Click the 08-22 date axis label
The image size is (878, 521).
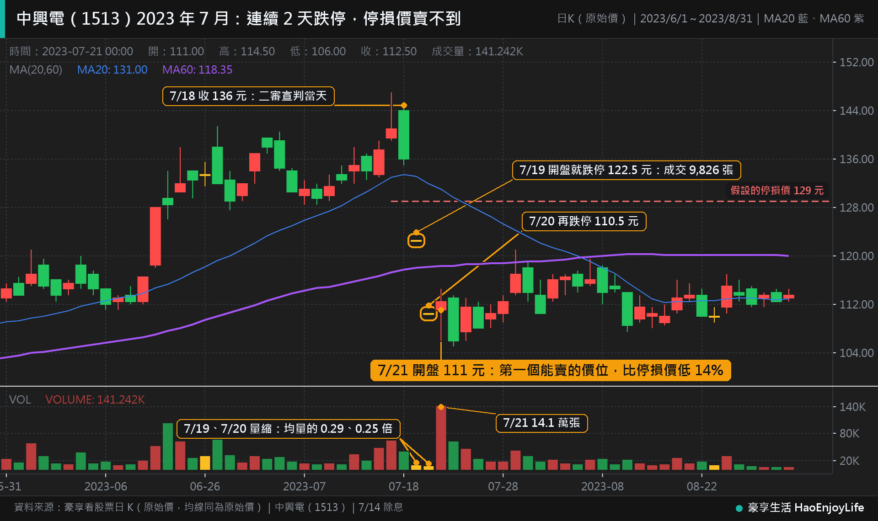coord(702,486)
